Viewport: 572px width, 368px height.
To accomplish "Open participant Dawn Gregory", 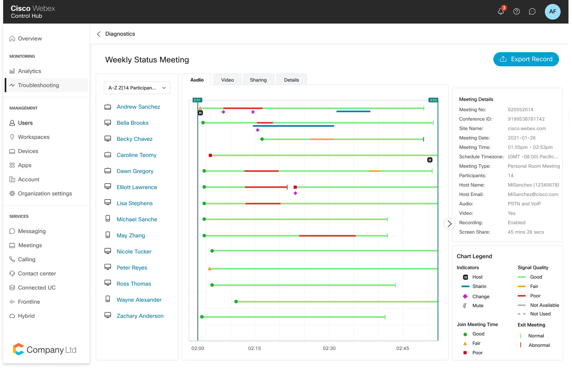I will click(x=135, y=171).
